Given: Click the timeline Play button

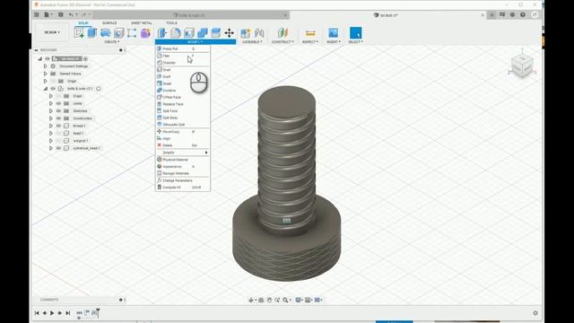Looking at the screenshot, I should (x=52, y=313).
